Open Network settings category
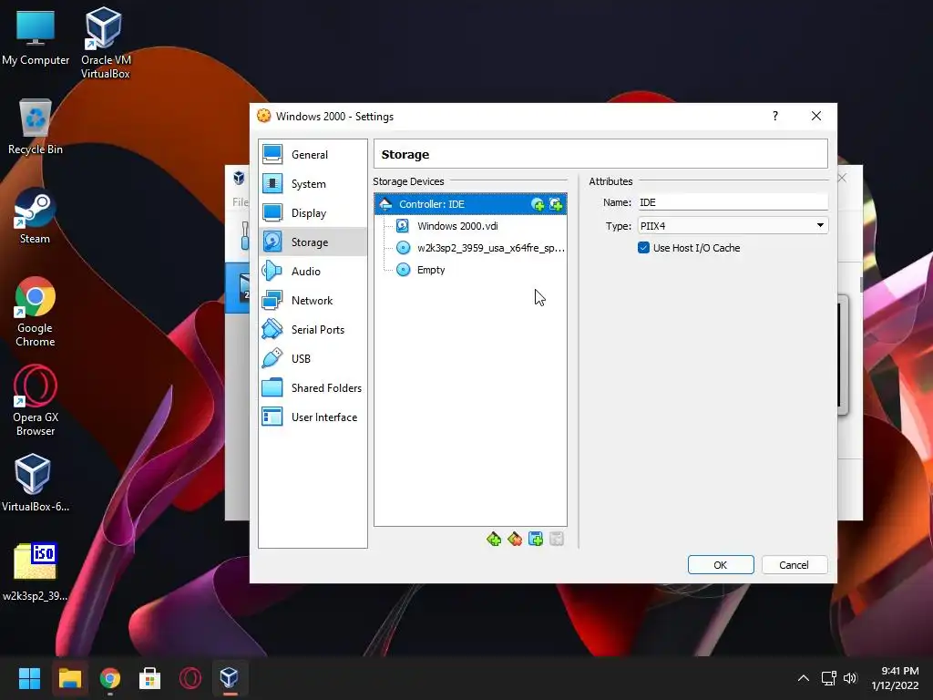The width and height of the screenshot is (933, 700). click(313, 301)
